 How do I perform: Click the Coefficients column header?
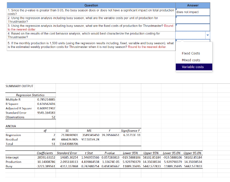45,153
